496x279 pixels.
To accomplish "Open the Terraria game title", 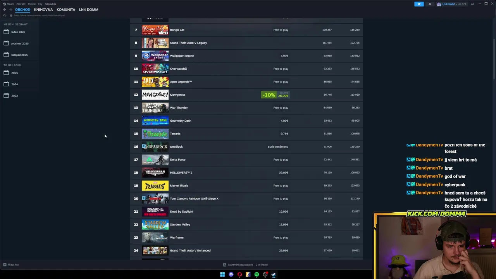I will pos(175,134).
